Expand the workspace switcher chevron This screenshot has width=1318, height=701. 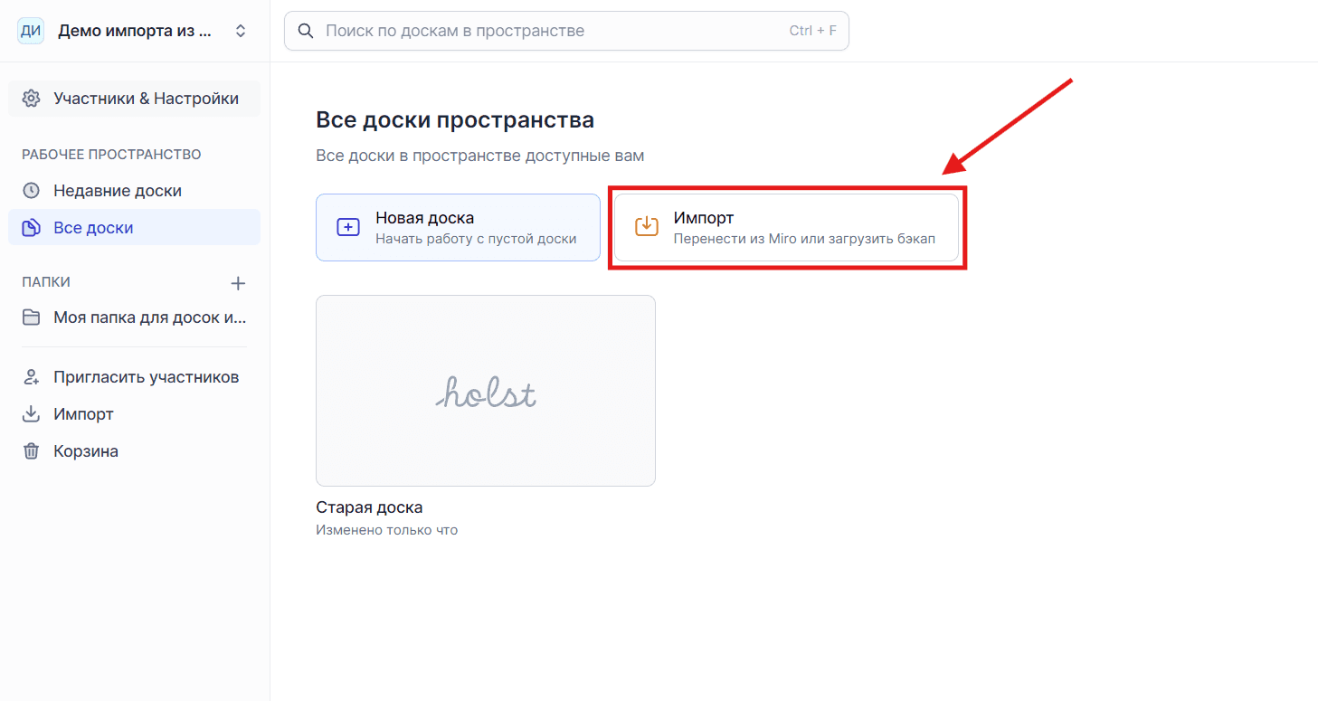pos(241,31)
